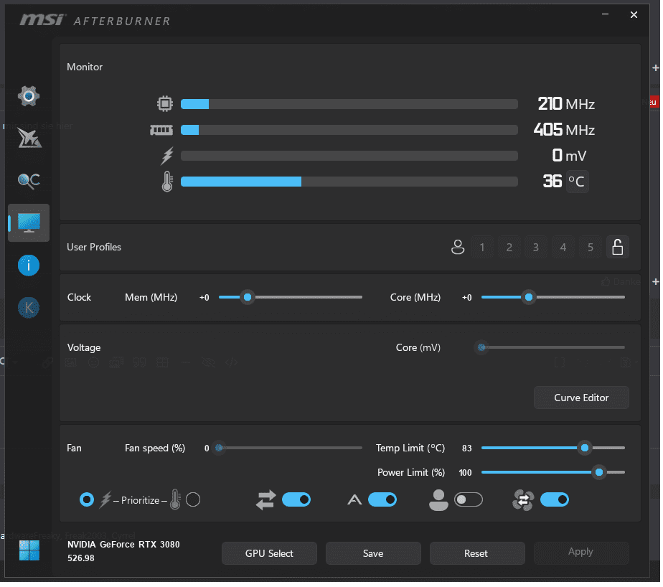Click the Core clock offset +0 value

point(468,299)
